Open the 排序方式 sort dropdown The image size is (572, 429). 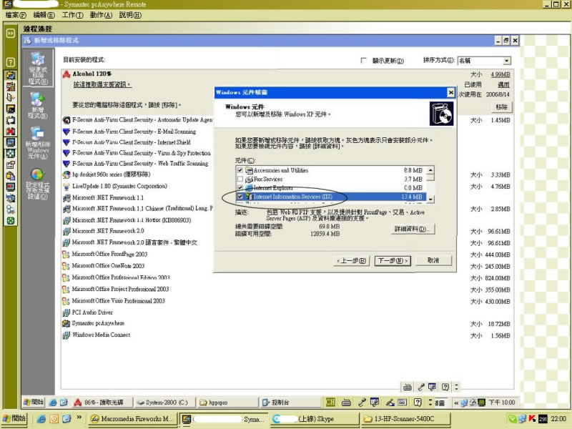pos(507,61)
